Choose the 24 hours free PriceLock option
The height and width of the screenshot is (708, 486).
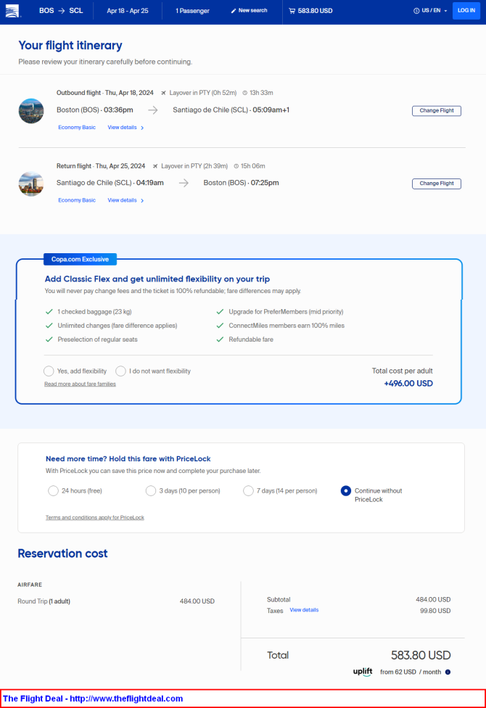53,491
